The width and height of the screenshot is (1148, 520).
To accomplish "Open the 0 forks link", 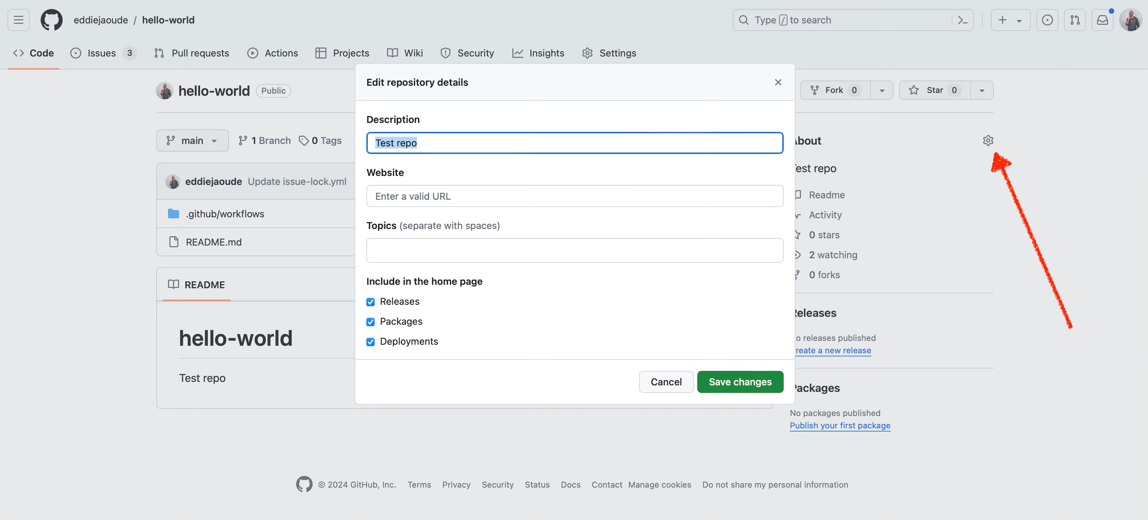I will tap(824, 275).
